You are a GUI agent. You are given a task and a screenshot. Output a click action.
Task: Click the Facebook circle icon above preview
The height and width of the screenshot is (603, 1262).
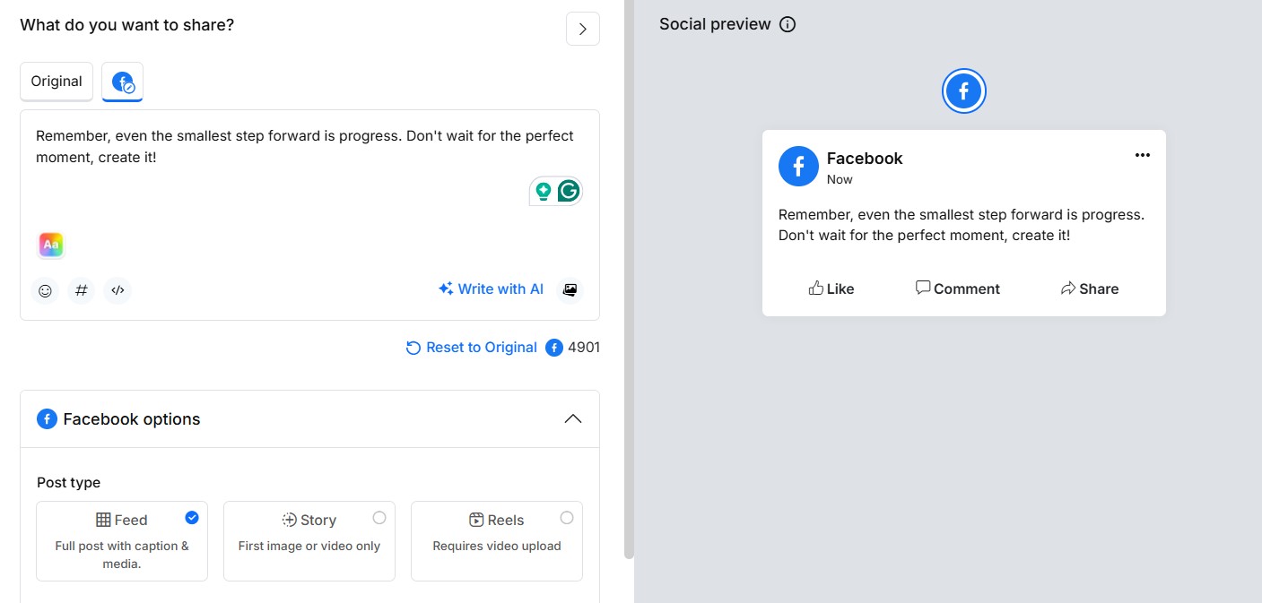(x=963, y=91)
